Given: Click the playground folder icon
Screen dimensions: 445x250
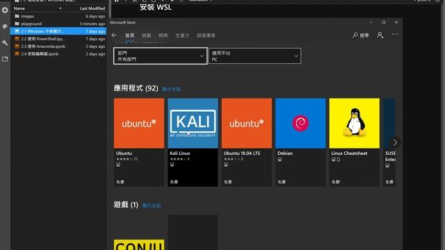Looking at the screenshot, I should pyautogui.click(x=17, y=24).
